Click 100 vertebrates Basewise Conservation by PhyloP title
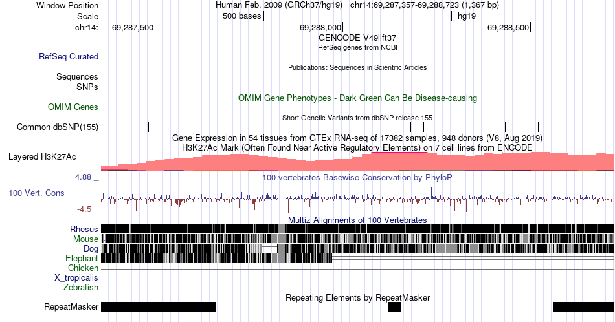Image resolution: width=615 pixels, height=322 pixels. click(357, 177)
